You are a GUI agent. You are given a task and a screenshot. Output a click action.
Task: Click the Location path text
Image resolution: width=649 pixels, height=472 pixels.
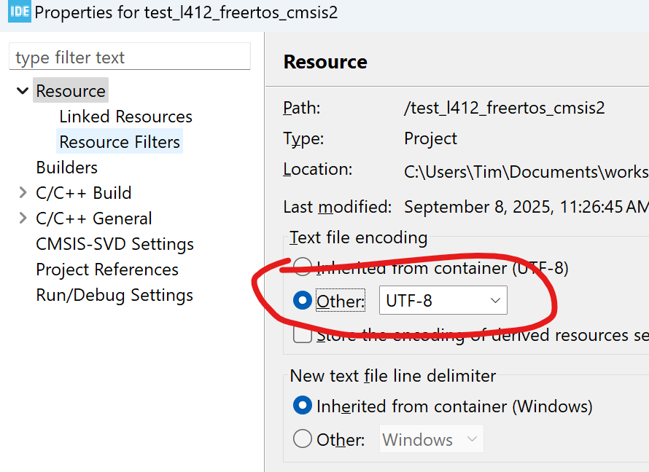[525, 172]
